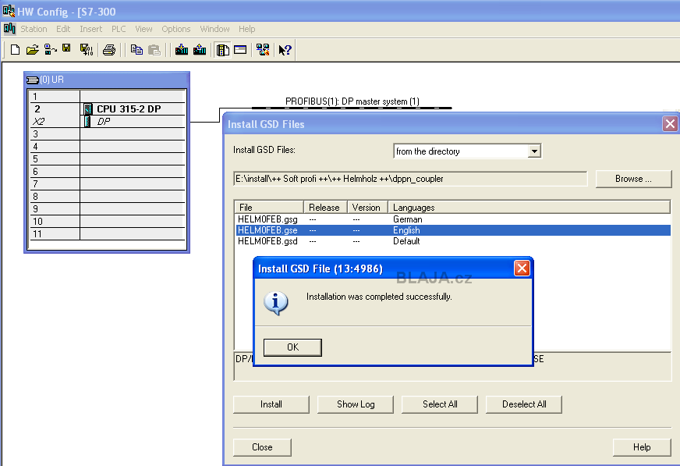Click the Upload from Module toolbar icon
The width and height of the screenshot is (680, 466).
(200, 50)
